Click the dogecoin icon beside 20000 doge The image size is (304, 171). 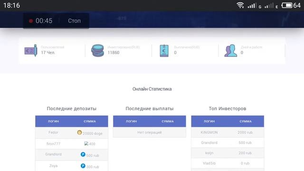tap(79, 133)
